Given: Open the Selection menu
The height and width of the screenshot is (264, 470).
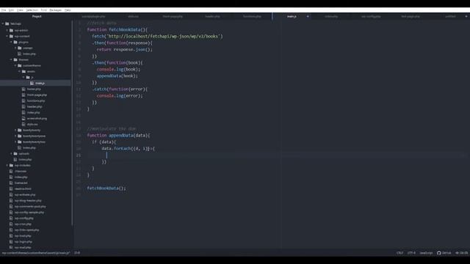Looking at the screenshot, I should point(32,10).
